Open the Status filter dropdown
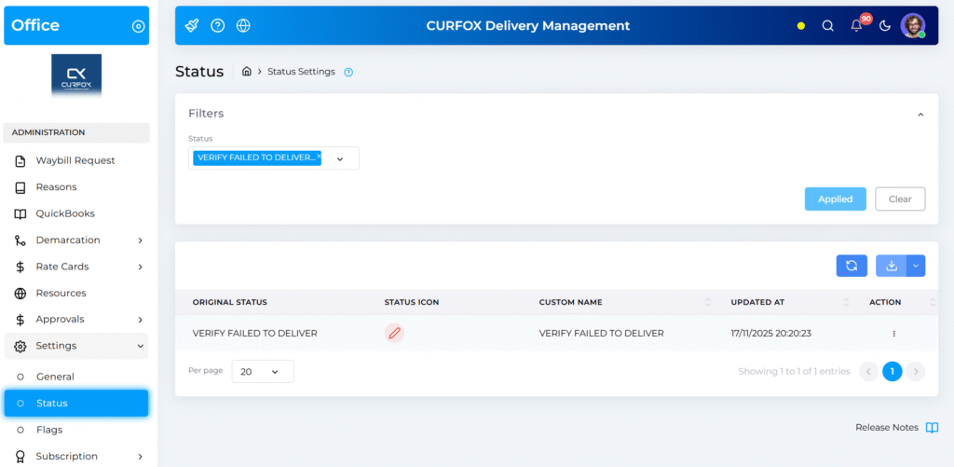 tap(340, 158)
